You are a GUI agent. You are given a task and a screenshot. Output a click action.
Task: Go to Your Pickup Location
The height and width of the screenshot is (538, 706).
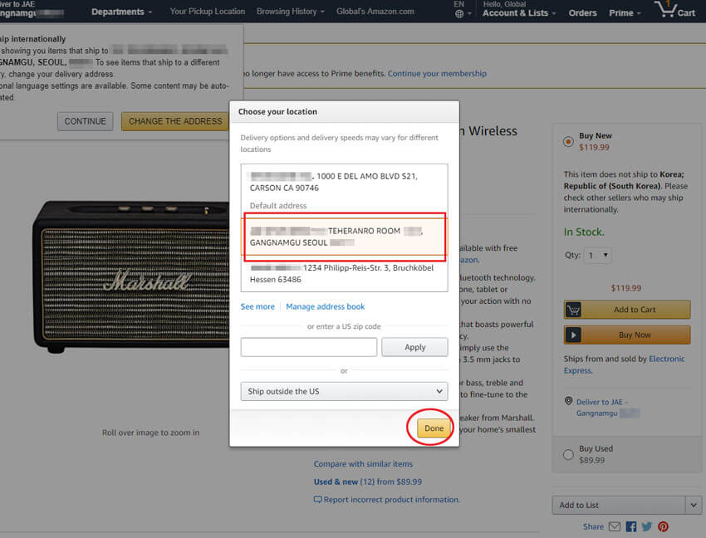click(x=207, y=12)
